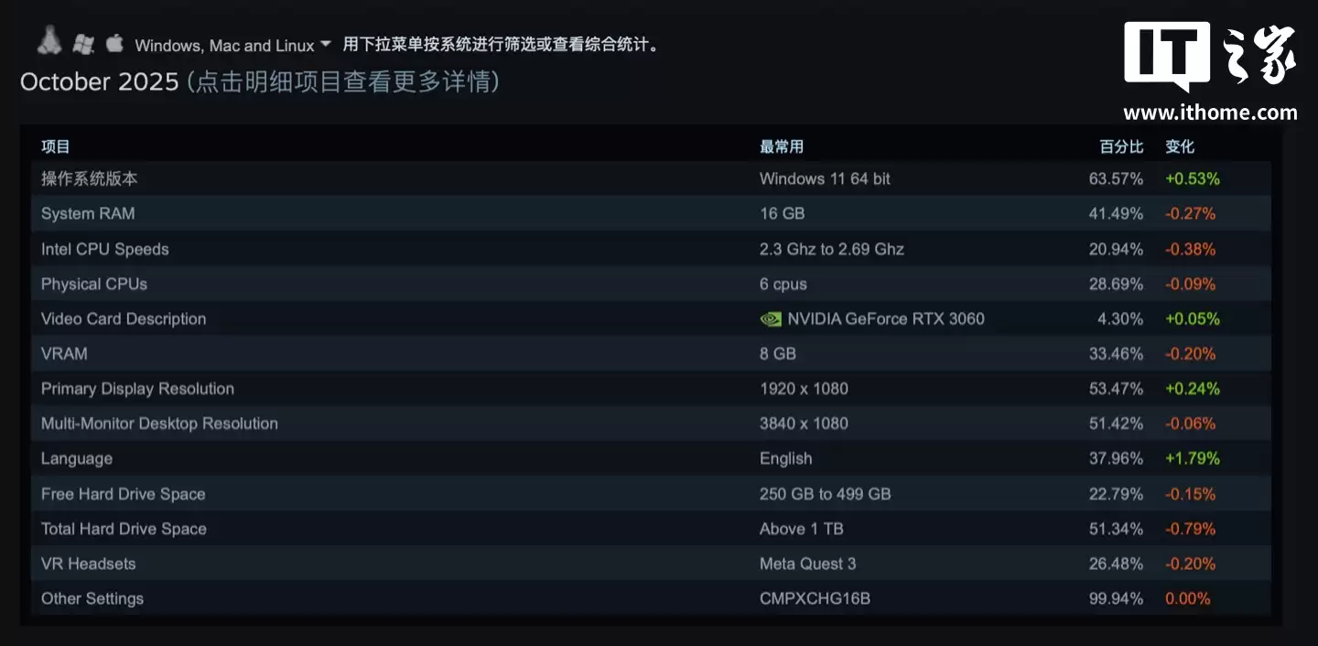Expand Intel CPU Speeds statistics
This screenshot has width=1318, height=646.
[x=105, y=248]
